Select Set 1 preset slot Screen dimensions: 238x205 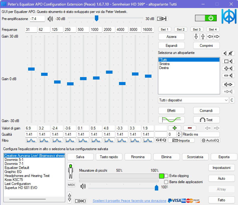tap(165, 29)
